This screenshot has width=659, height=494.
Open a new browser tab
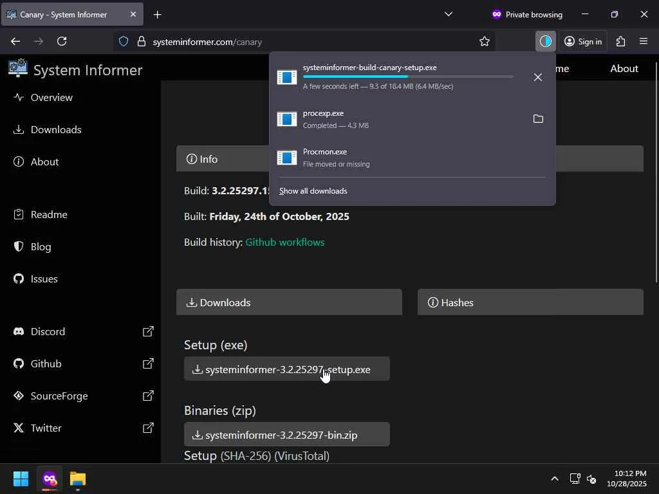coord(157,15)
